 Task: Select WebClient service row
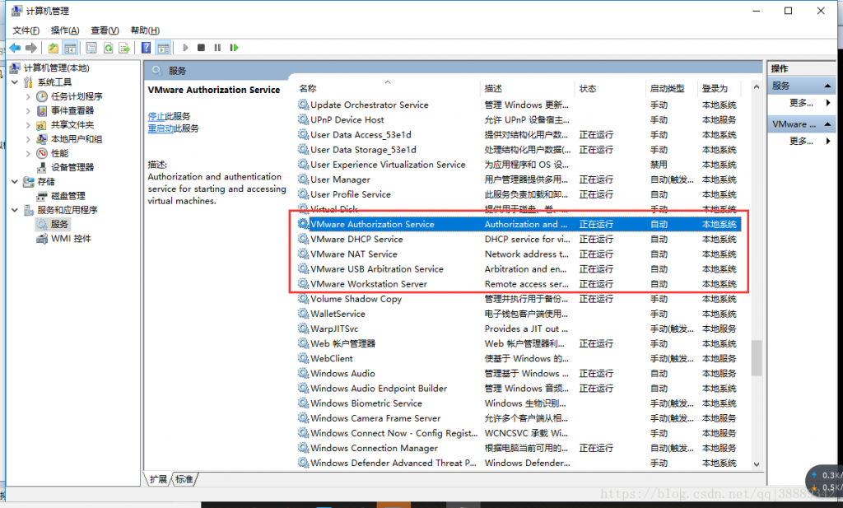(519, 358)
